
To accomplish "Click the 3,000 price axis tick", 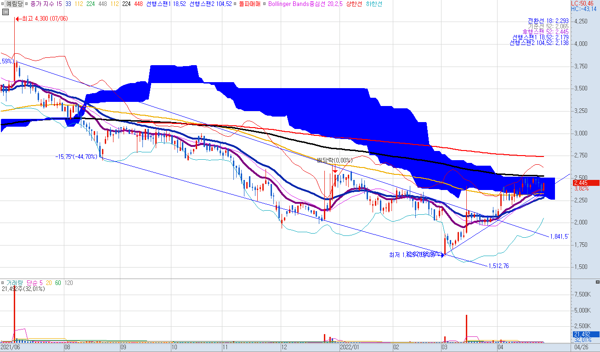I will point(581,134).
